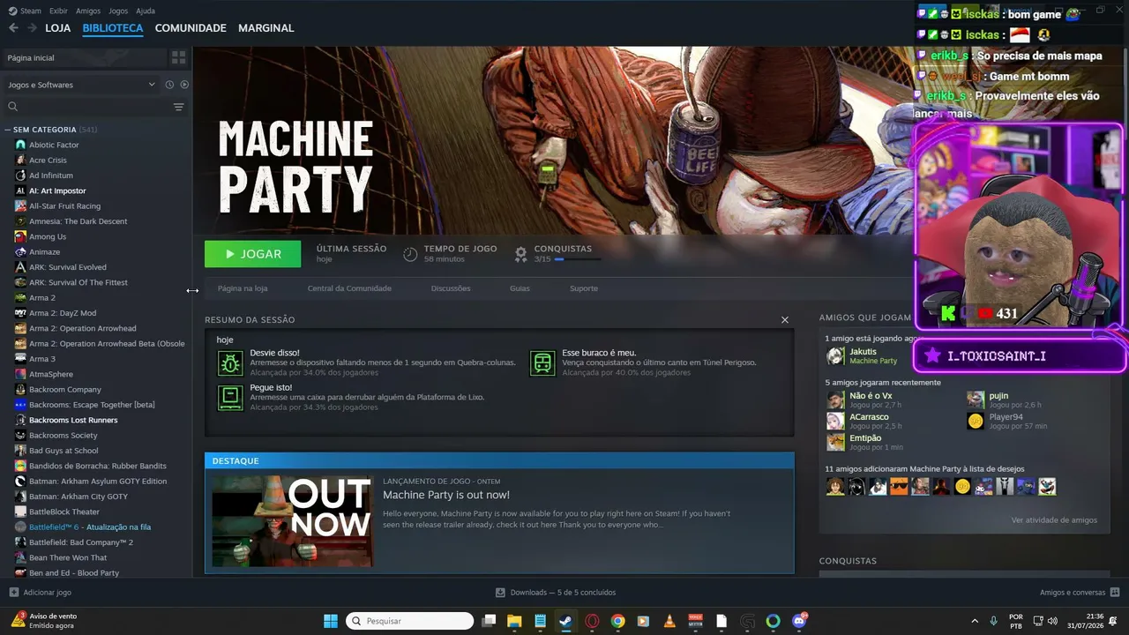
Task: Select ARK: Survival Evolved in library
Action: 68,267
